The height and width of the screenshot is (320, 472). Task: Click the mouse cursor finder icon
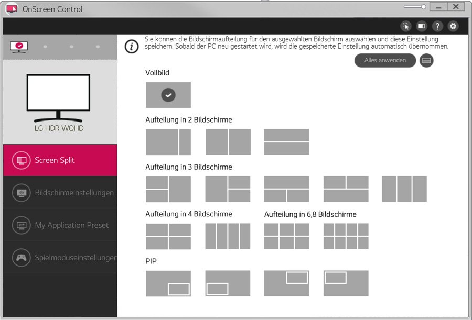point(406,26)
